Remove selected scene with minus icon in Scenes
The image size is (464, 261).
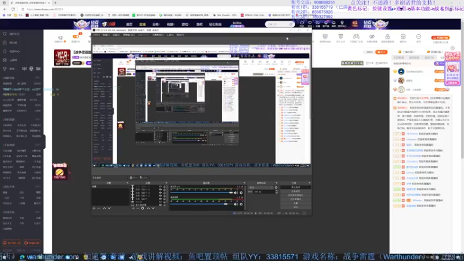coord(99,208)
